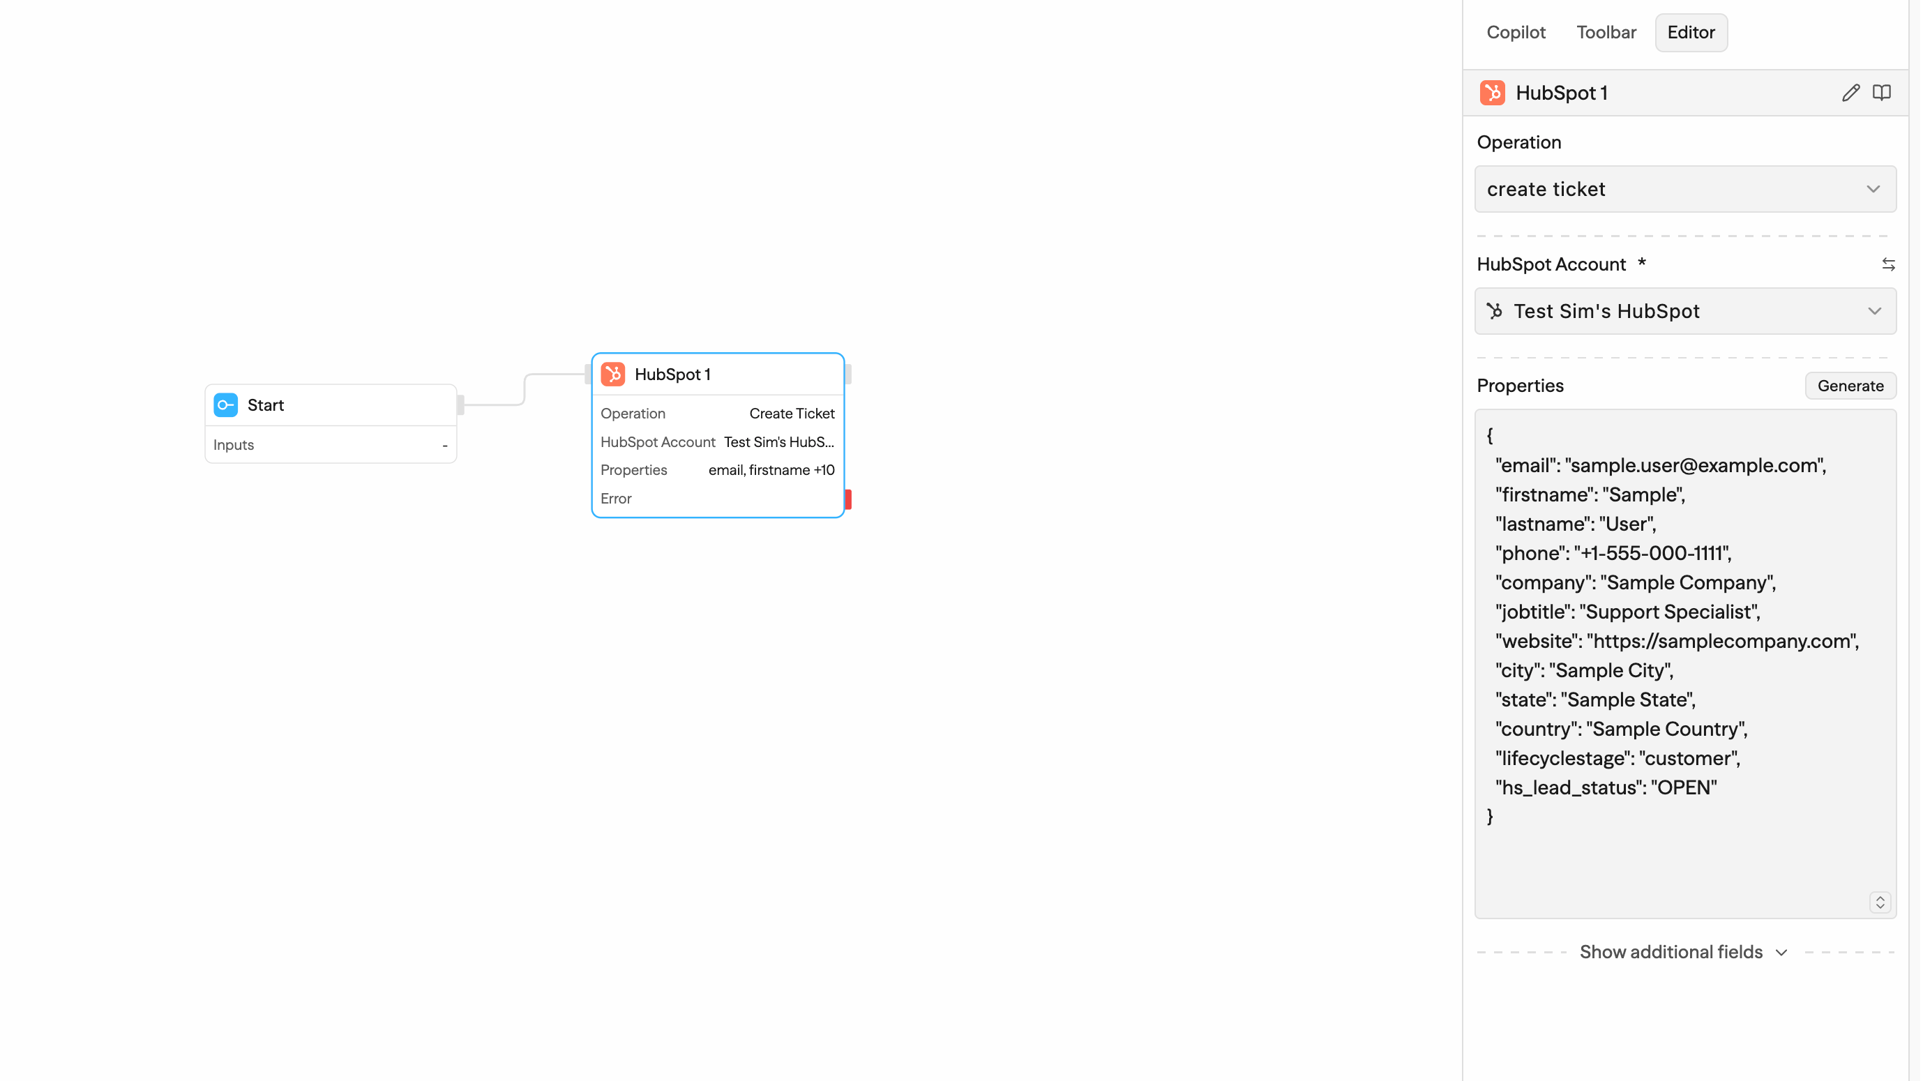Click the "lifecyclestage": "customer" line
This screenshot has height=1081, width=1923.
[x=1617, y=759]
